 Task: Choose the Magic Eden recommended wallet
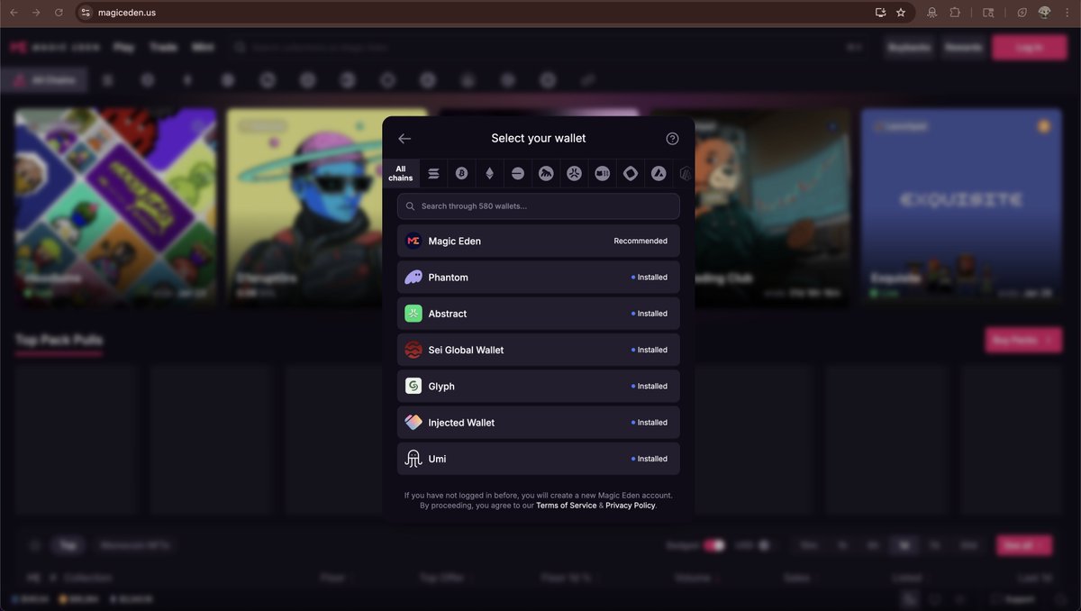539,241
